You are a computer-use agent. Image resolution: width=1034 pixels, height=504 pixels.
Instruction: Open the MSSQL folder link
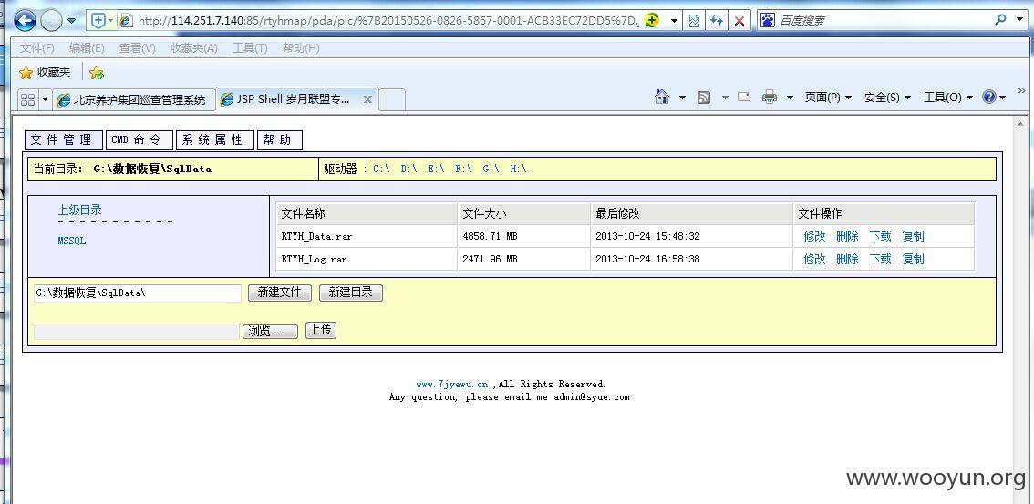click(72, 241)
